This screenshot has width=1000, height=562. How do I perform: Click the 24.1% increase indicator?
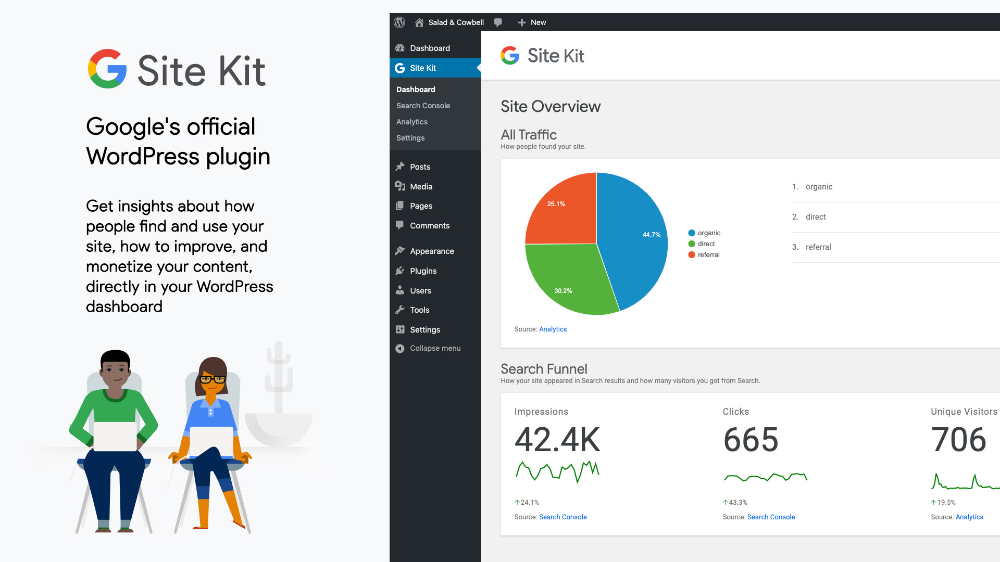[x=527, y=502]
